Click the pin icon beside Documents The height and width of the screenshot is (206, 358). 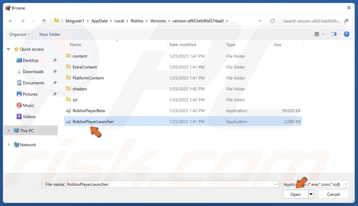[x=55, y=82]
